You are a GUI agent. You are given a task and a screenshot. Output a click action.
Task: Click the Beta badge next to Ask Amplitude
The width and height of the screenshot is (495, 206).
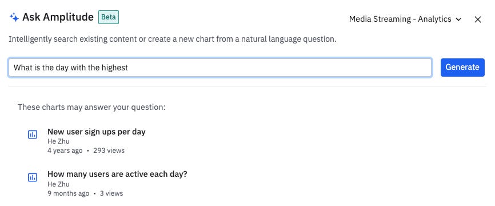[108, 17]
